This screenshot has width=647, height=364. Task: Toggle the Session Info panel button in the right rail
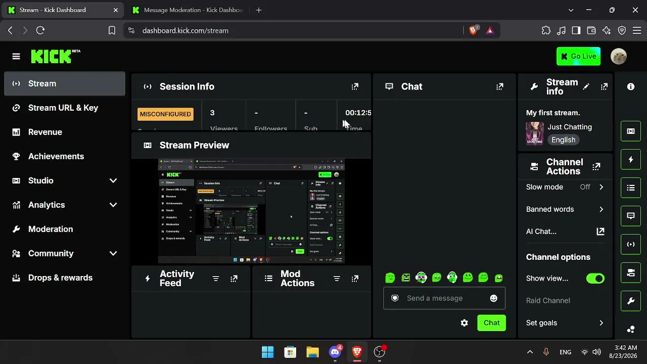(631, 244)
